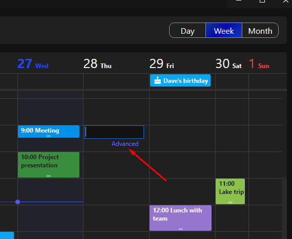Open the 12:00 Lunch with team event
Viewport: 292px width, 239px height.
pyautogui.click(x=180, y=218)
